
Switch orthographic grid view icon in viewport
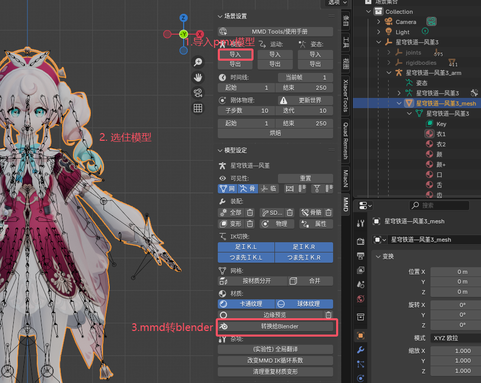click(x=198, y=108)
